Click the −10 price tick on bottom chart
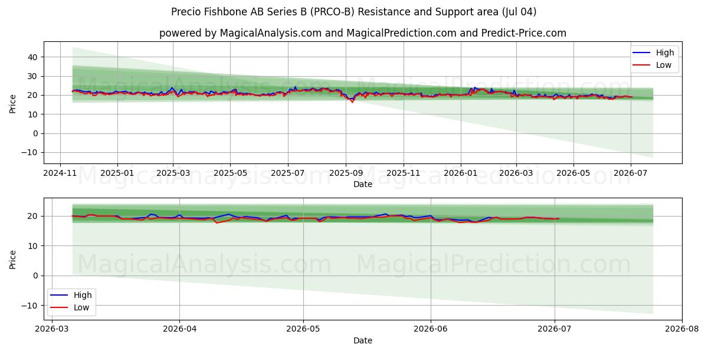 [x=31, y=306]
